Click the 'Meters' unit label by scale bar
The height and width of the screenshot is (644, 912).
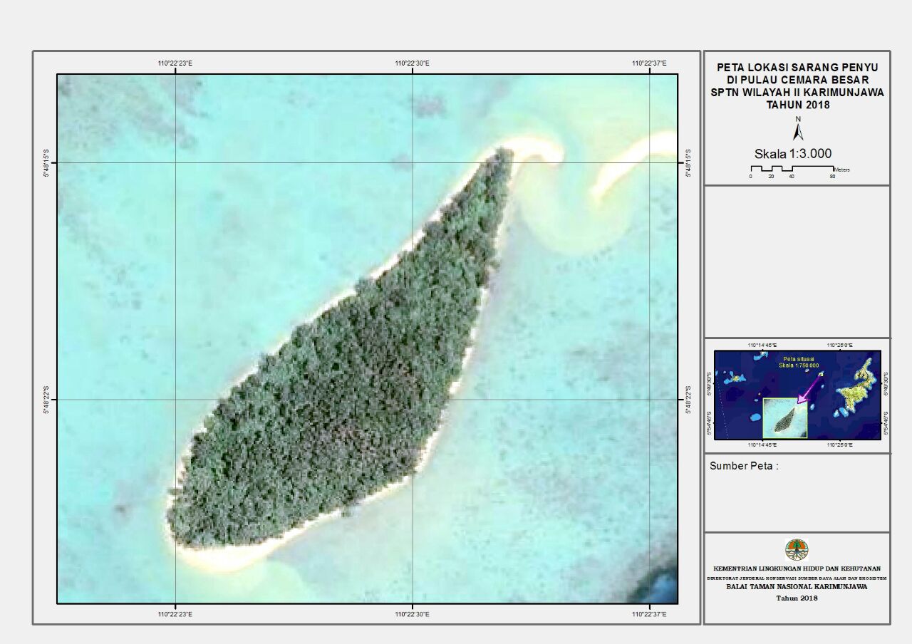click(x=841, y=170)
